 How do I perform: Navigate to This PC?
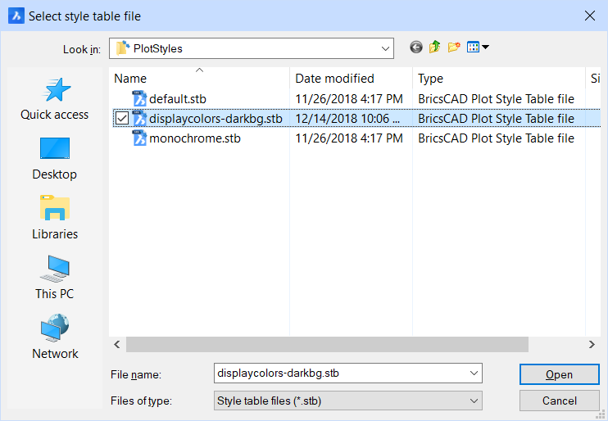point(55,278)
